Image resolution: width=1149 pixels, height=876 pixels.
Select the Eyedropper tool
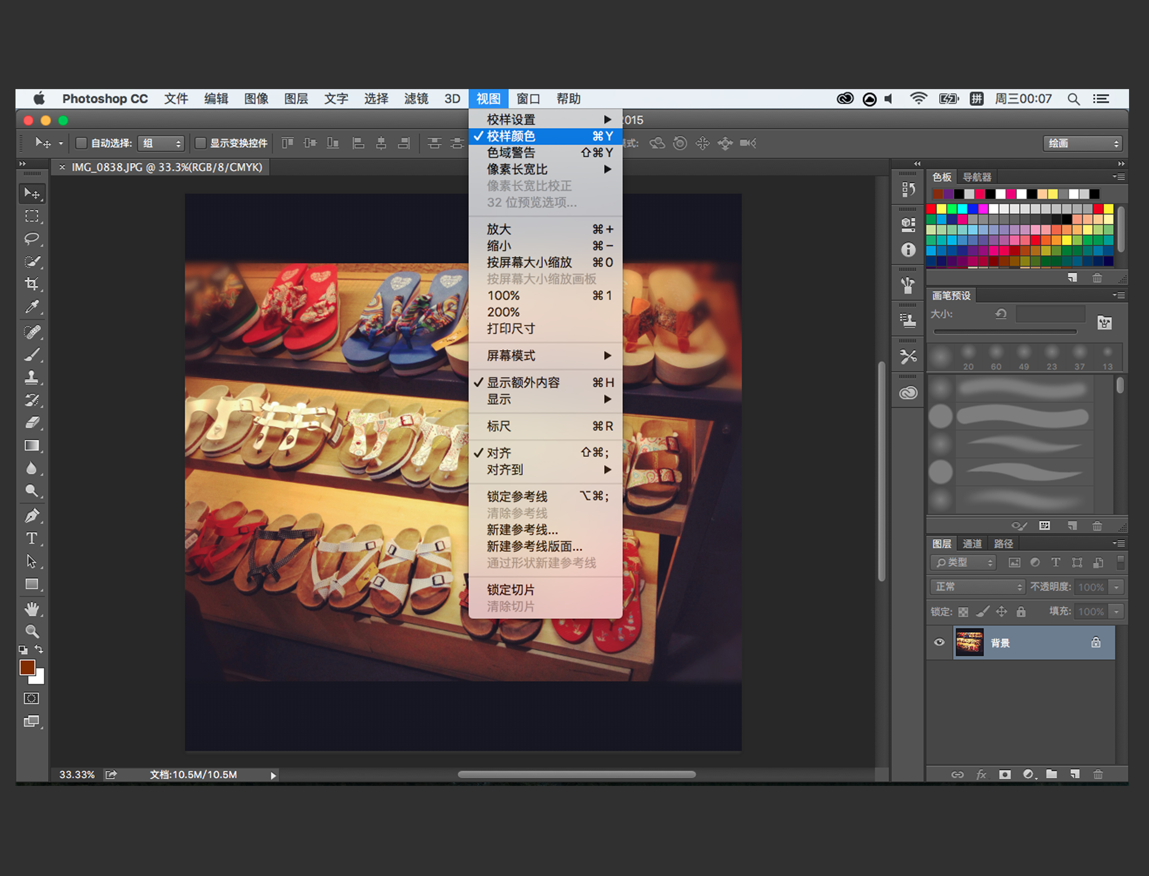[32, 307]
